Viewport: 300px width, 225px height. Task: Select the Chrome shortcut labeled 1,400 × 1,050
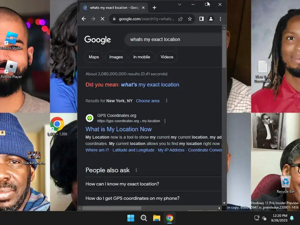pos(57,127)
